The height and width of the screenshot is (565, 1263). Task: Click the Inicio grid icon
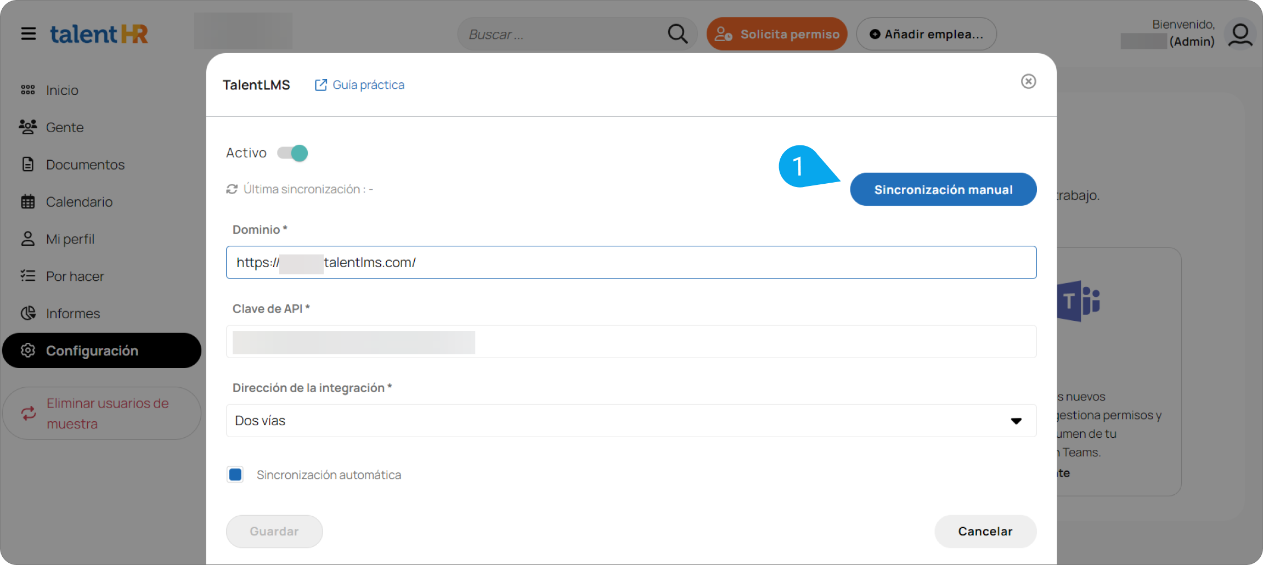pyautogui.click(x=28, y=90)
